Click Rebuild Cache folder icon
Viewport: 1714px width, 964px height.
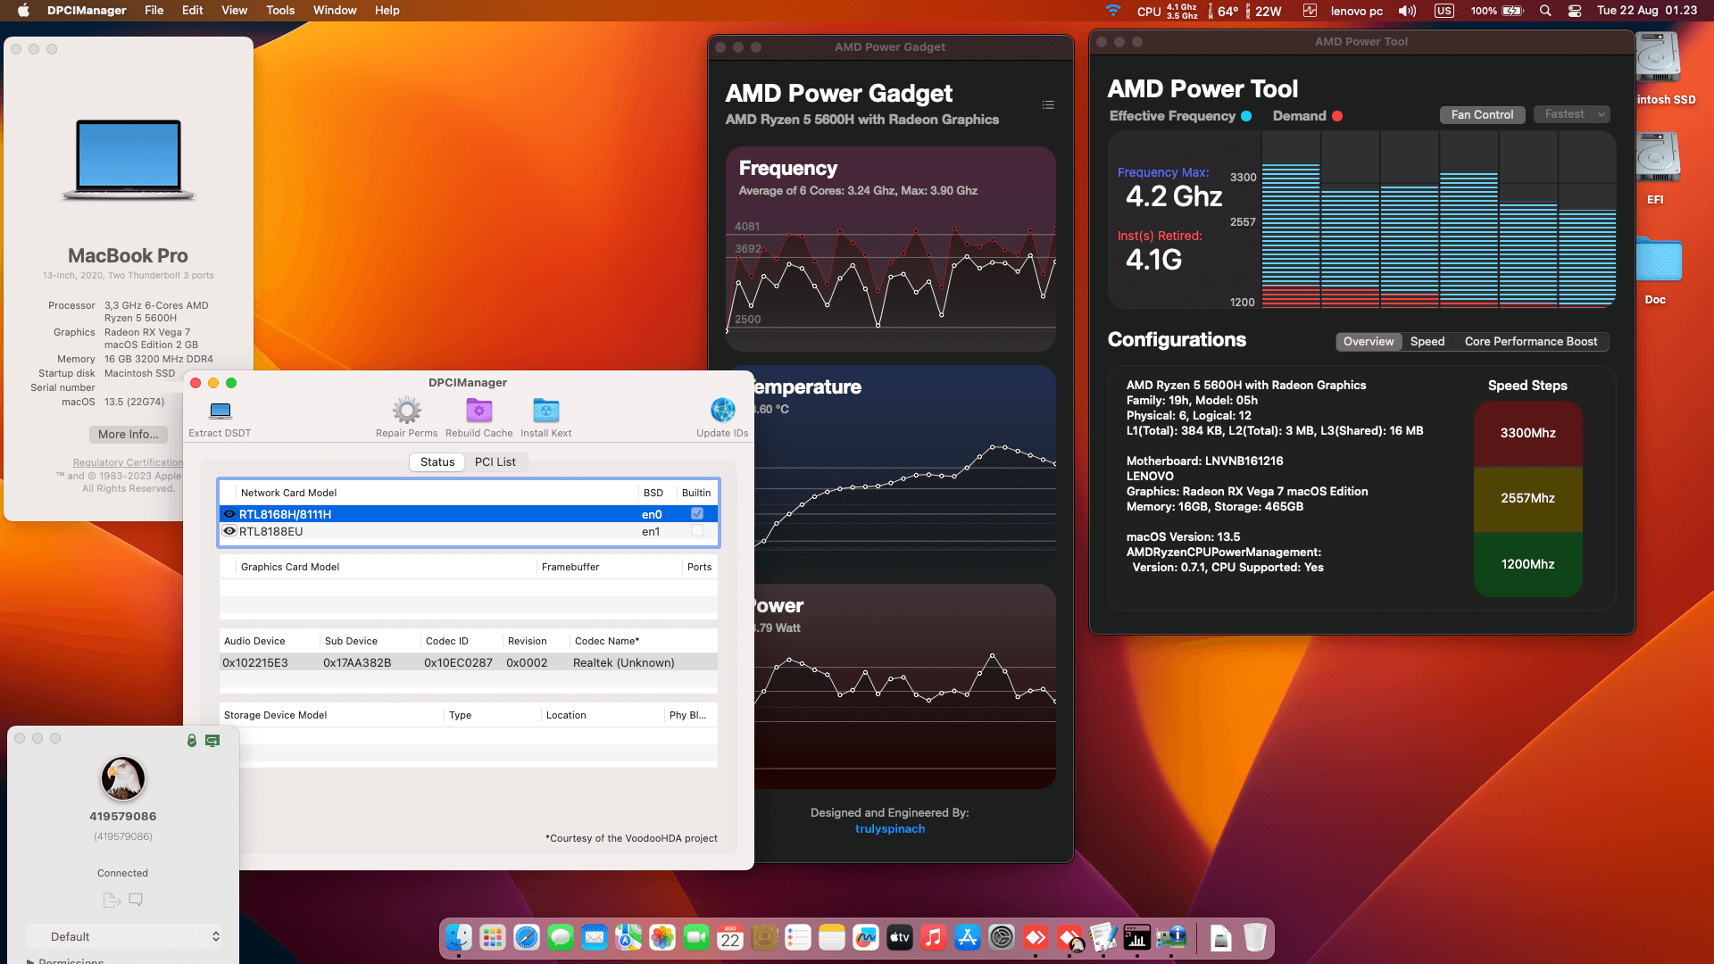(x=479, y=411)
